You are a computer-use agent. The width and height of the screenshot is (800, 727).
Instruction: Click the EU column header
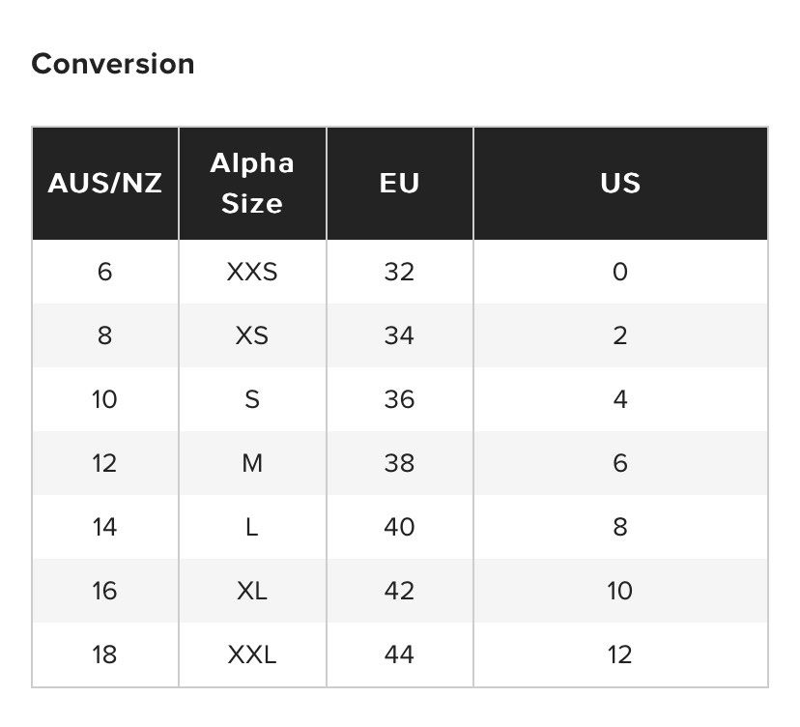pyautogui.click(x=399, y=183)
